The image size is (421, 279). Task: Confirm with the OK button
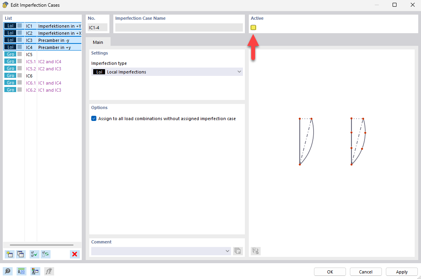330,272
